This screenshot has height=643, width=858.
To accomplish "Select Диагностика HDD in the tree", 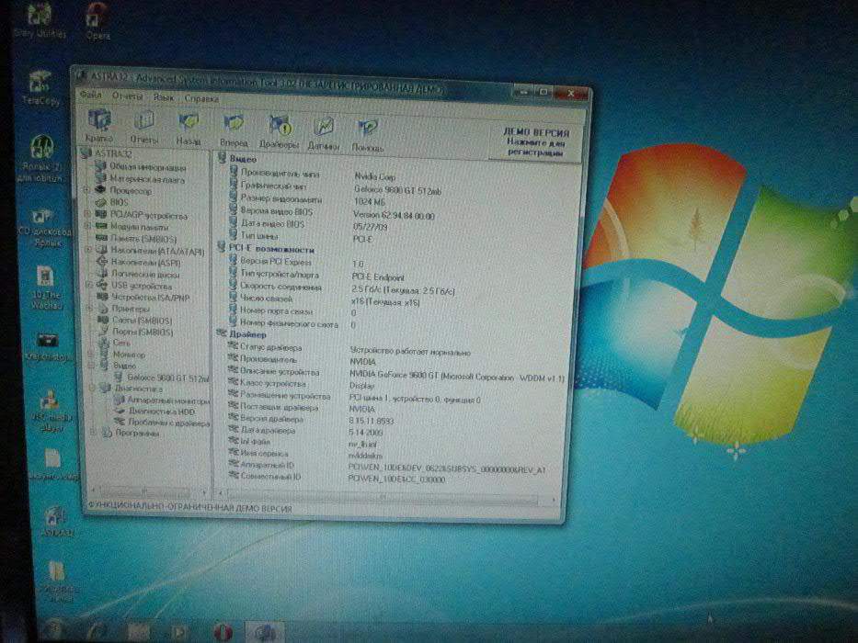I will point(162,412).
